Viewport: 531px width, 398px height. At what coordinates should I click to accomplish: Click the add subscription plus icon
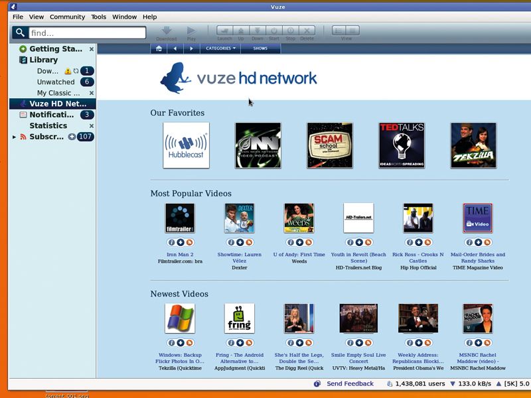pos(72,137)
